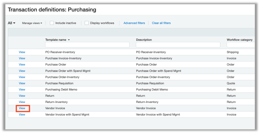View the Purchase Order template

pos(22,64)
